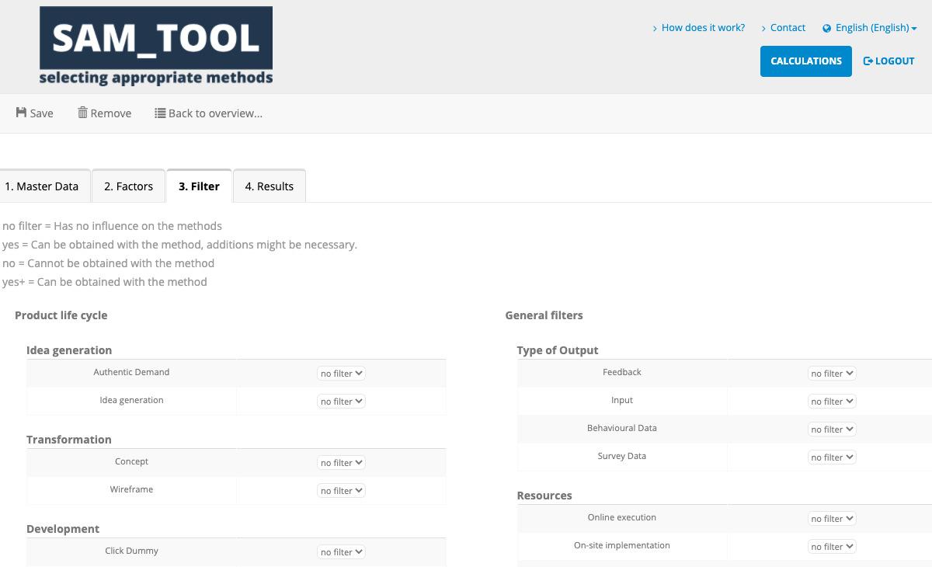Open Feedback filter dropdown

pyautogui.click(x=832, y=374)
